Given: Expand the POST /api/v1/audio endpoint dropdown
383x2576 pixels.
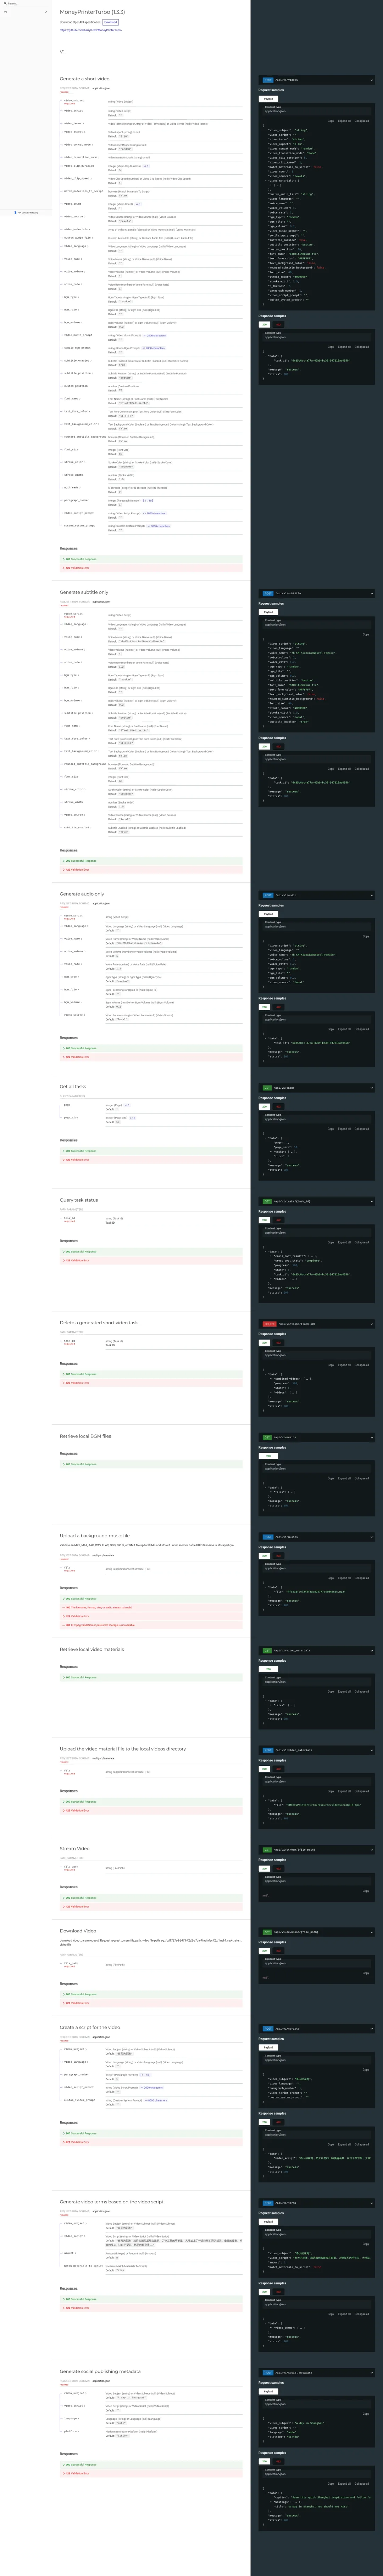Looking at the screenshot, I should 317,895.
